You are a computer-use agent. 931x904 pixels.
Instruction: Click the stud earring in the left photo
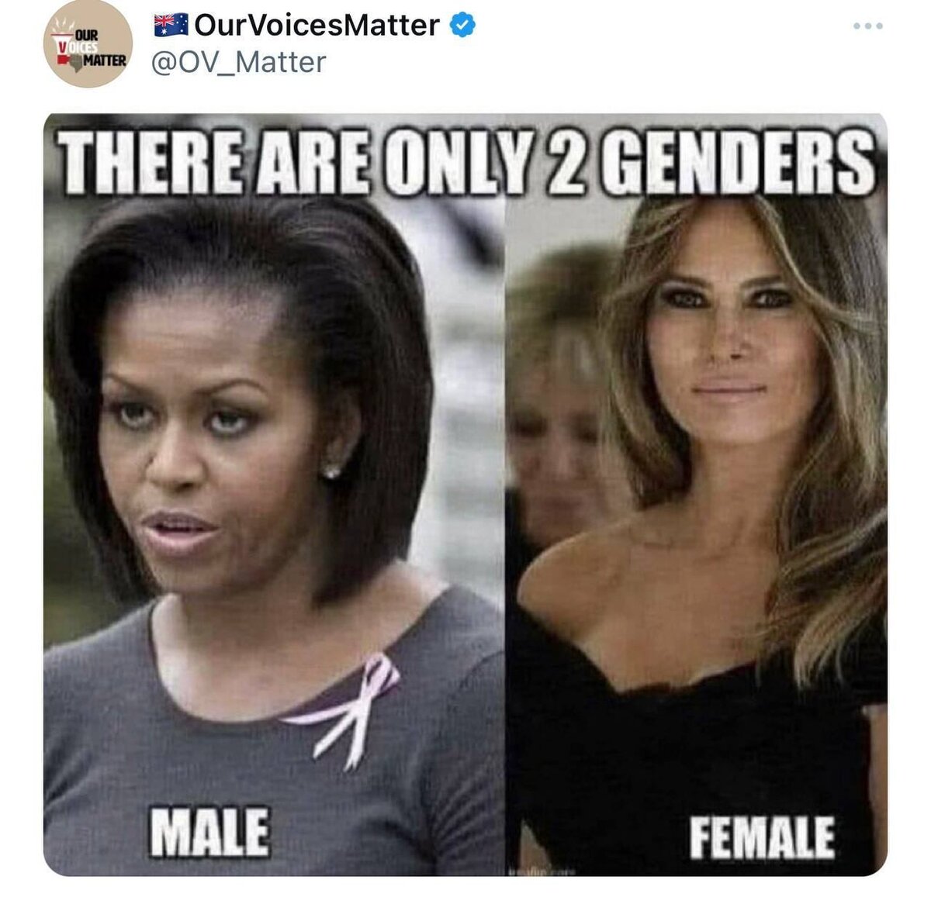click(331, 471)
